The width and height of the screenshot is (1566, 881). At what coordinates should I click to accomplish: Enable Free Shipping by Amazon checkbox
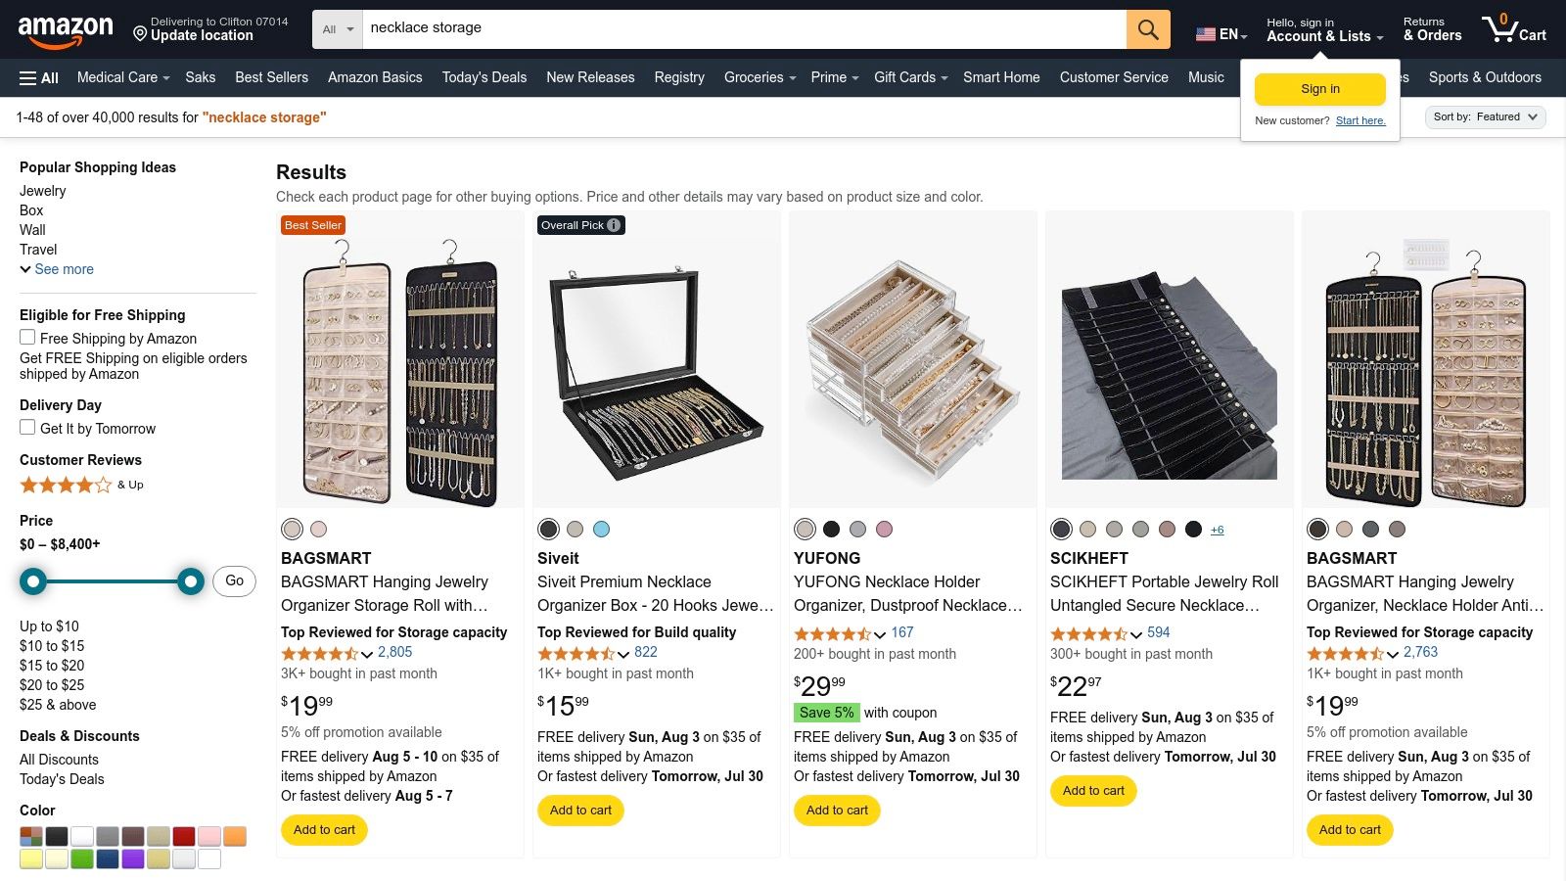[x=27, y=338]
